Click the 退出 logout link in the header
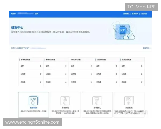Image resolution: width=161 pixels, height=129 pixels. point(37,14)
